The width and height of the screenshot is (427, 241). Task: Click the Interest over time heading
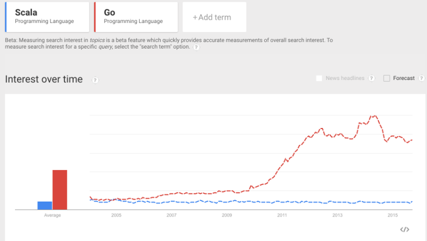point(44,79)
